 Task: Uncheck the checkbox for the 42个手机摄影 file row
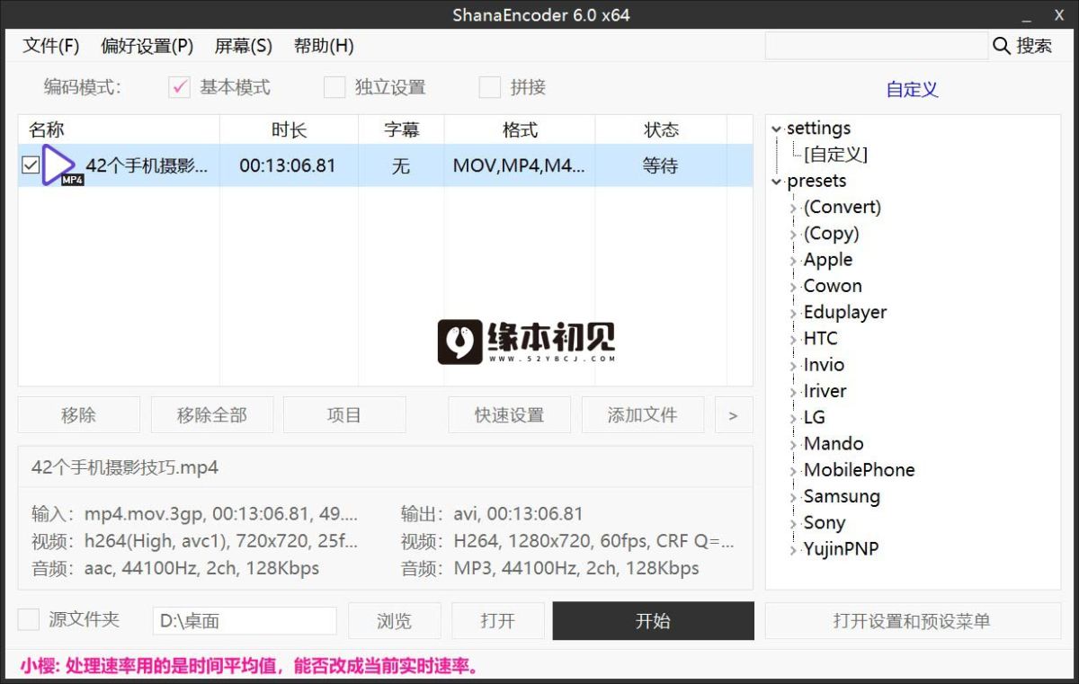click(x=31, y=165)
